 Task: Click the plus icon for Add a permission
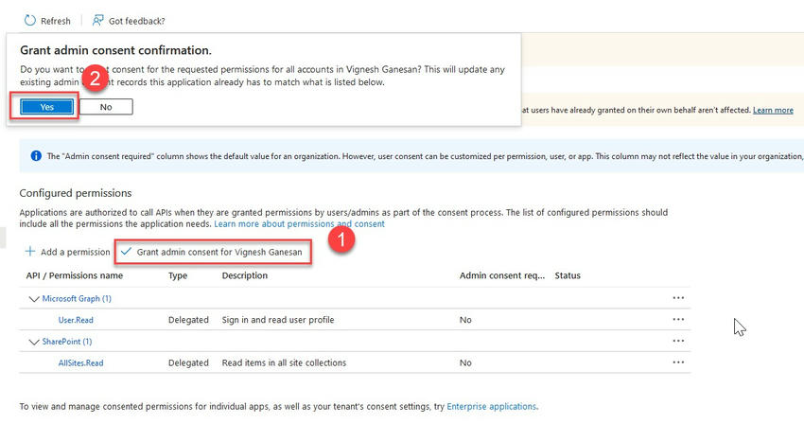click(29, 252)
